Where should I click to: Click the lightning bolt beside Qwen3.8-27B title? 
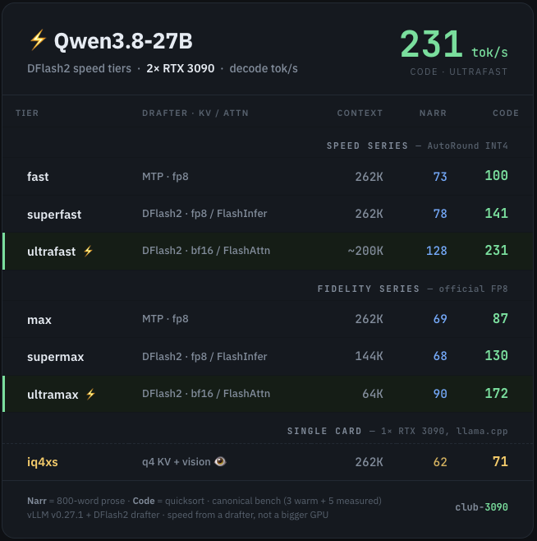coord(38,40)
